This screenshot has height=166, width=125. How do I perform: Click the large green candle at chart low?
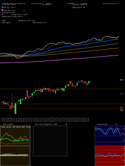tap(15, 108)
